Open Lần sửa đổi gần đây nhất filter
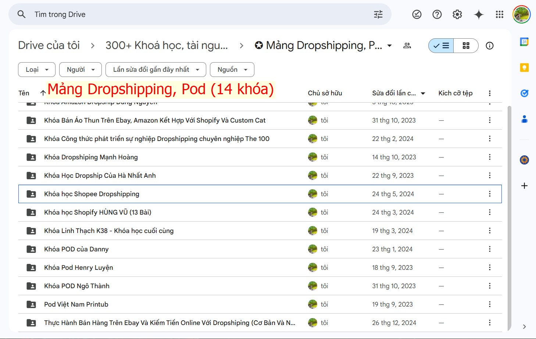 (156, 70)
